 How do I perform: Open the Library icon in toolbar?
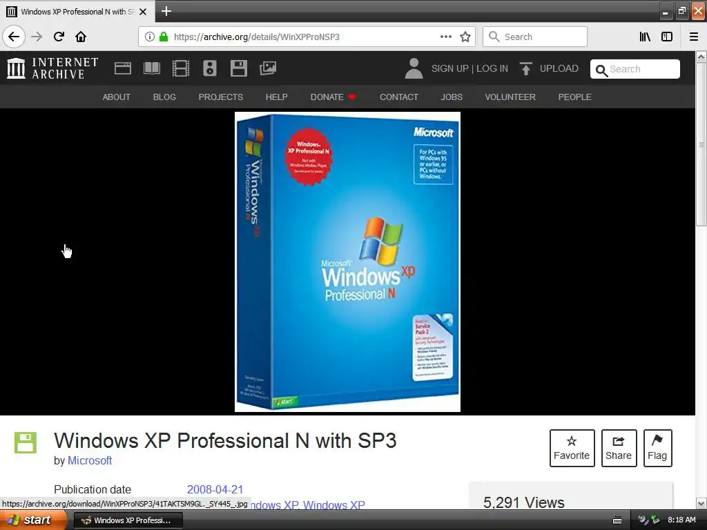click(645, 37)
